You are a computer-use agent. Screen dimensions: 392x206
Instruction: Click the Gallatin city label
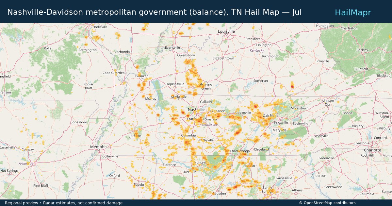pos(206,102)
